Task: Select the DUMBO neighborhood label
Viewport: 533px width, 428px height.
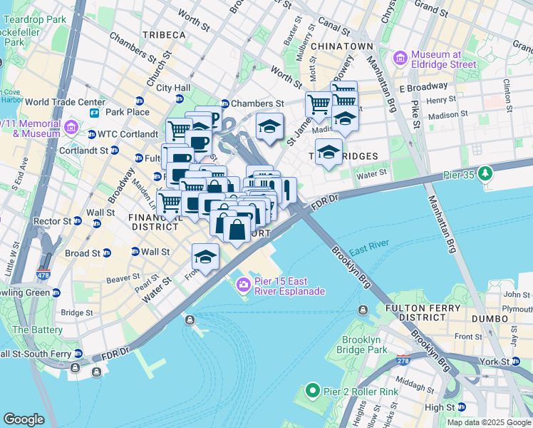Action: [490, 319]
